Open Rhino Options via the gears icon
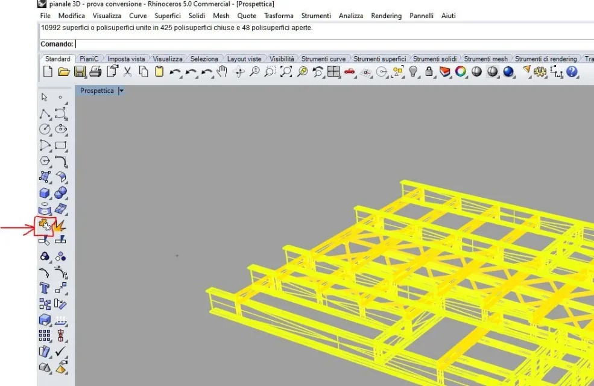594x386 pixels. [539, 72]
